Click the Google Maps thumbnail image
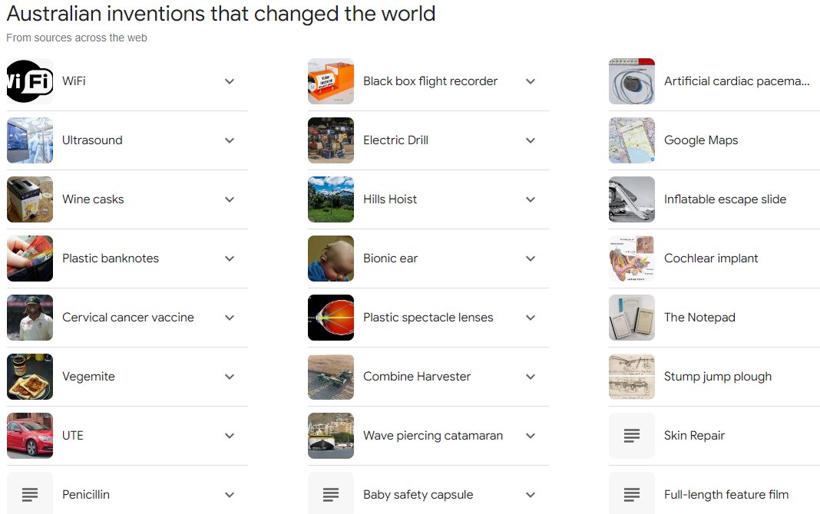 [x=632, y=140]
